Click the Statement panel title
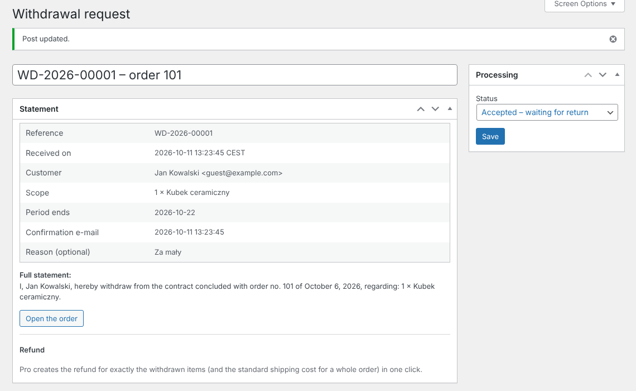This screenshot has width=636, height=391. [x=39, y=109]
